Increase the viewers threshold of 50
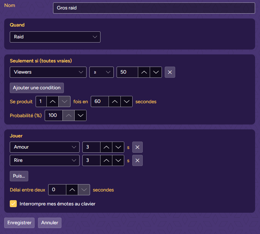The width and height of the screenshot is (260, 234). 144,72
